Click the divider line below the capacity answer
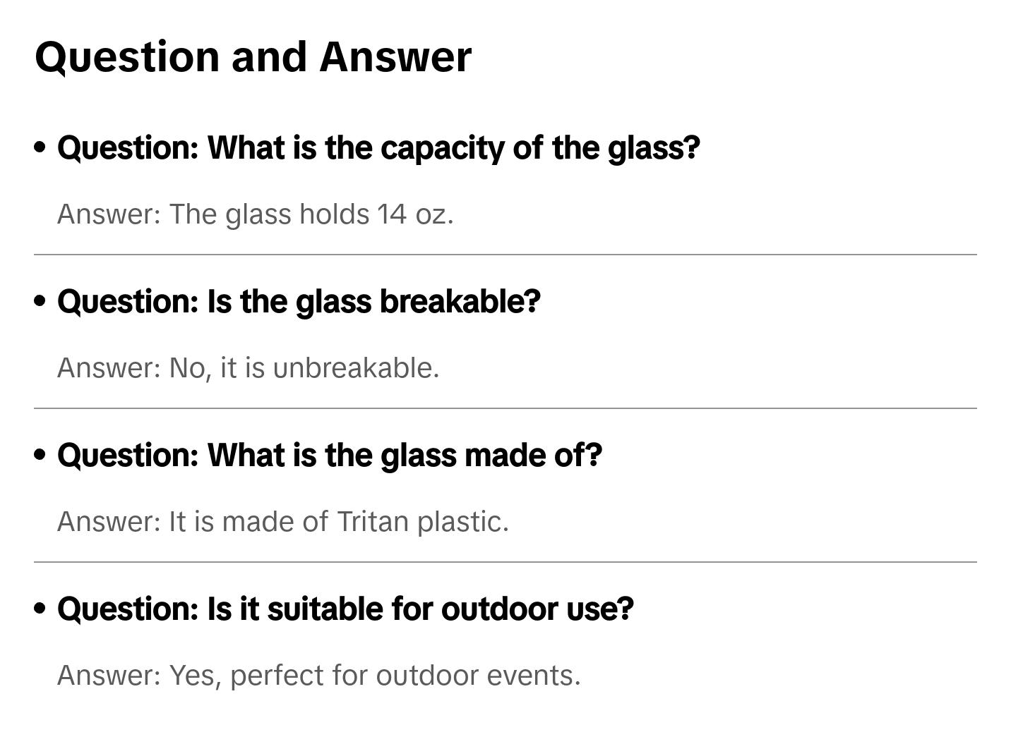The image size is (1011, 756). (506, 255)
